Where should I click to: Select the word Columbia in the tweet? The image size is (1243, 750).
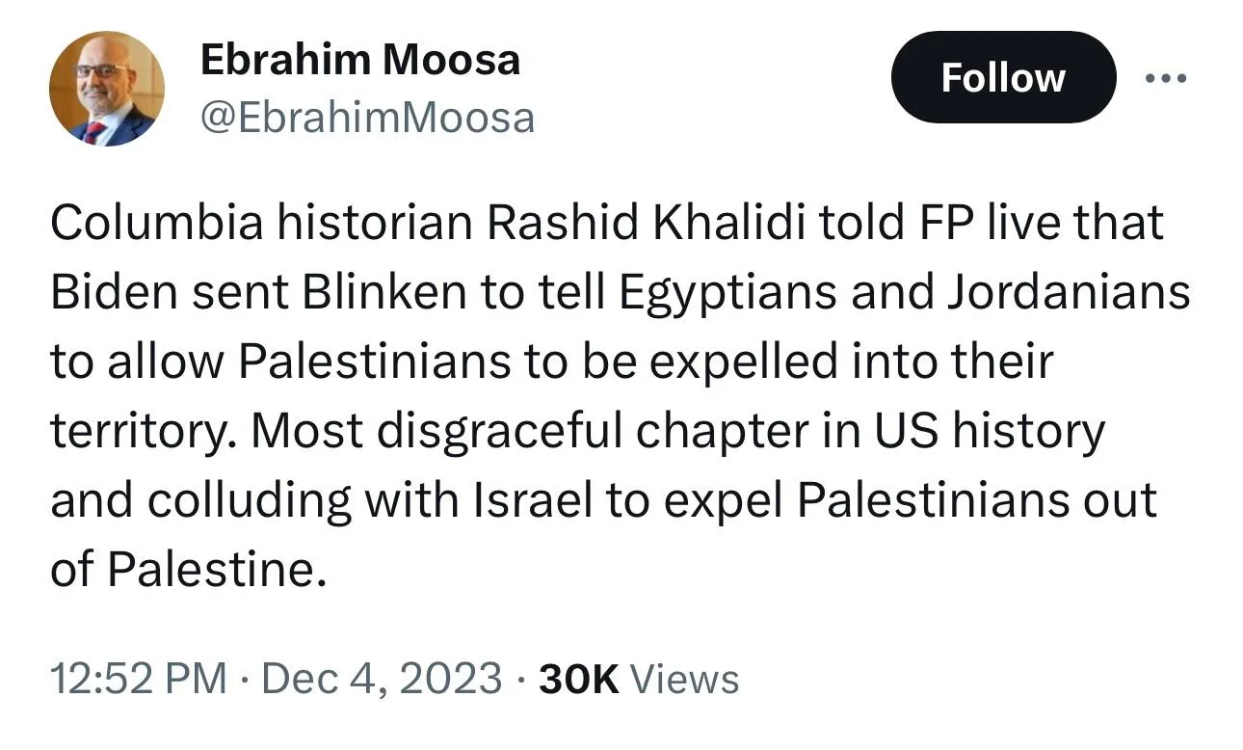(156, 223)
